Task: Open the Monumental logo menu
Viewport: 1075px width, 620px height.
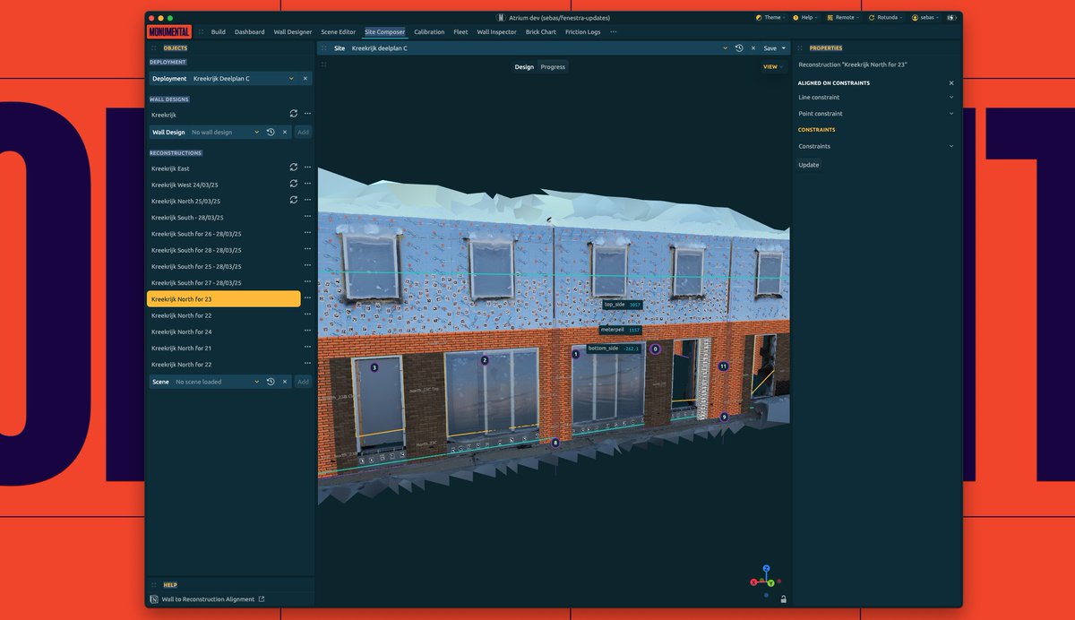Action: pyautogui.click(x=169, y=31)
